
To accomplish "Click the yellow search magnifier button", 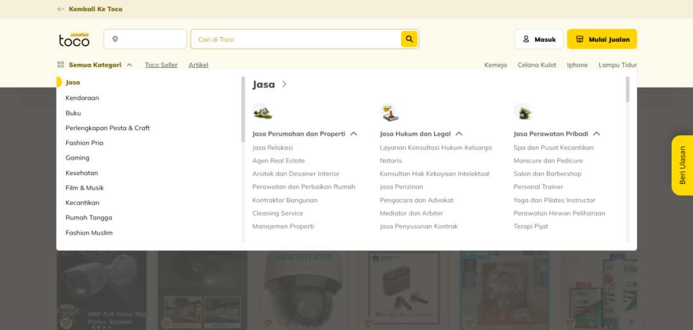I will 409,39.
